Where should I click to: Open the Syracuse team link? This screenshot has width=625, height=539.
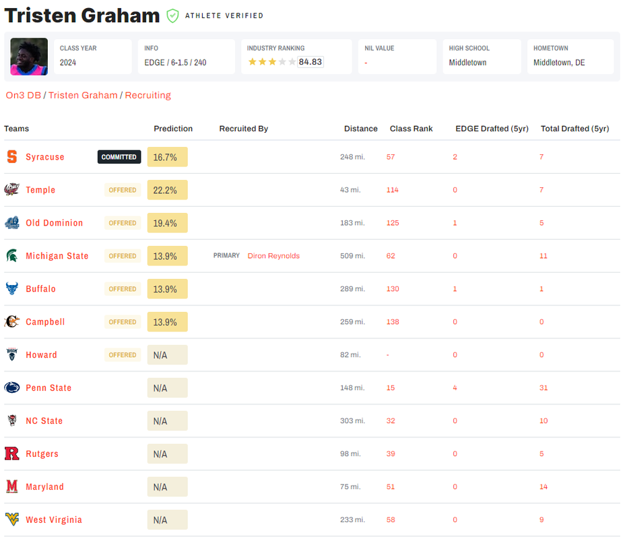(45, 157)
